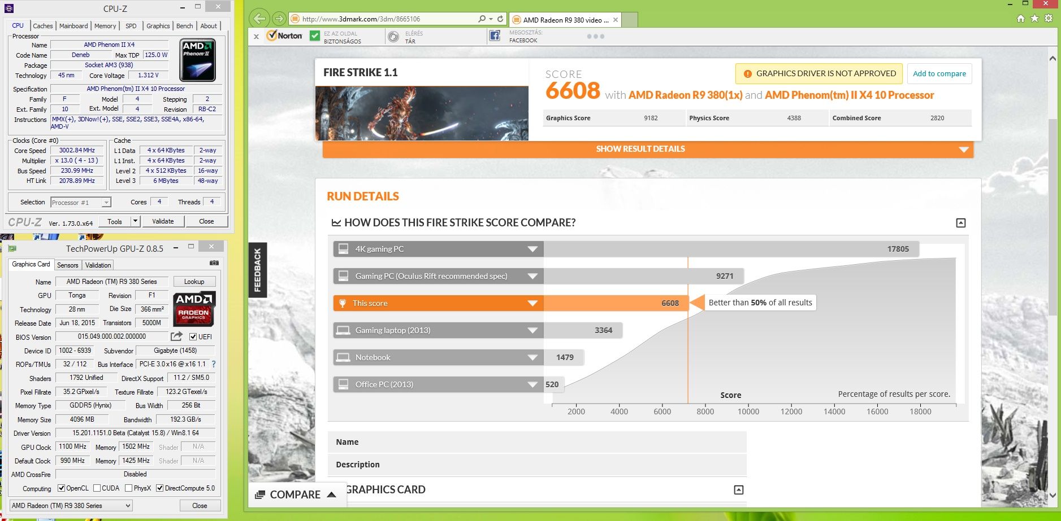Click the green Norton safe-page checkmark icon
The height and width of the screenshot is (521, 1061).
coord(315,36)
